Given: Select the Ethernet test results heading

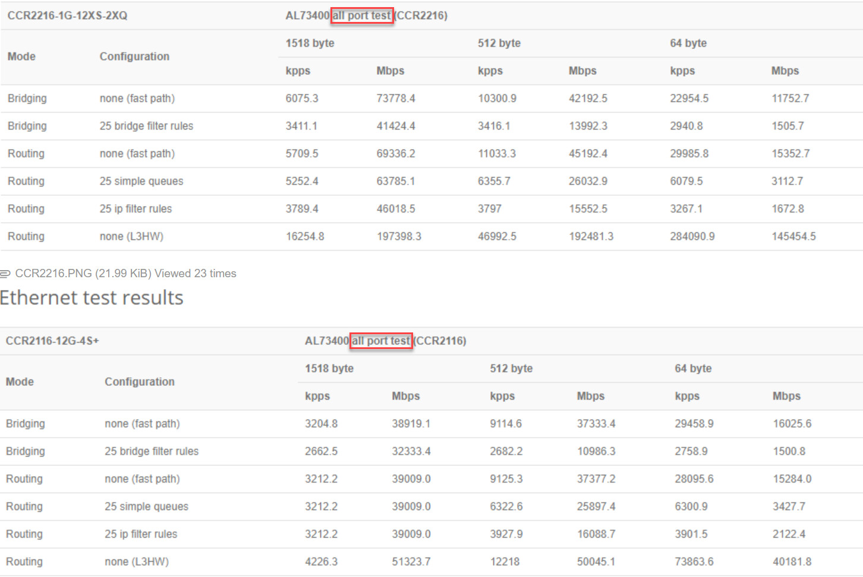Looking at the screenshot, I should pyautogui.click(x=92, y=297).
